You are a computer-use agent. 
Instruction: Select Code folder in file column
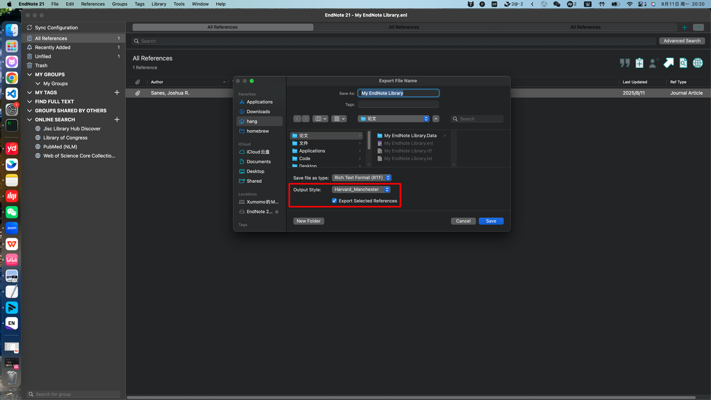(327, 158)
